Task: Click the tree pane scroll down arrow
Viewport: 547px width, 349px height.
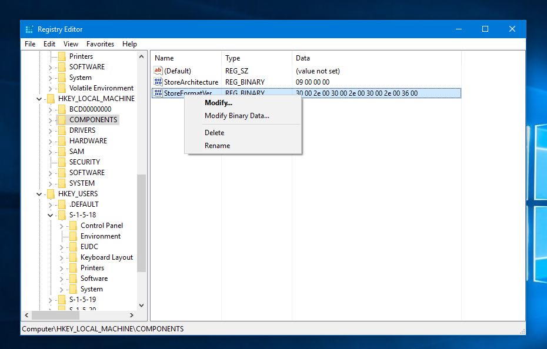Action: pos(141,306)
